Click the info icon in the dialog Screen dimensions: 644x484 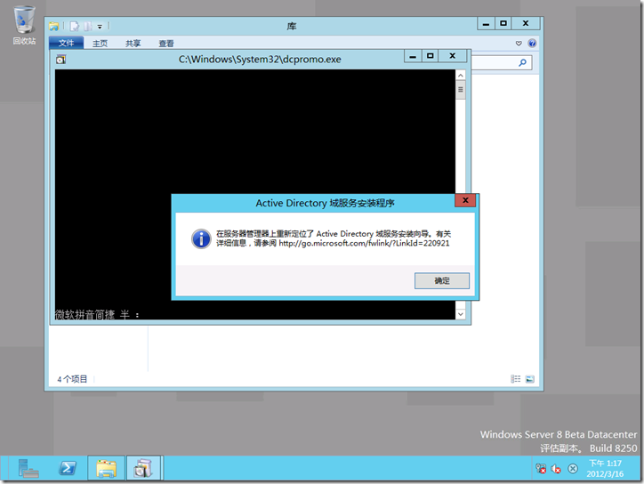201,238
